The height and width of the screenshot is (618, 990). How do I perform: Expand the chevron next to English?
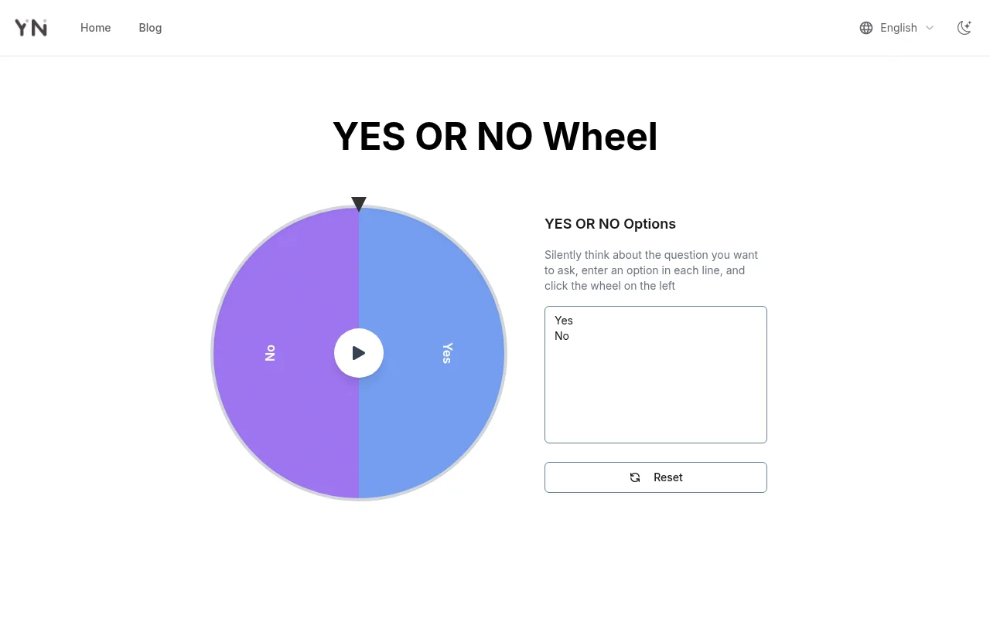(x=930, y=28)
